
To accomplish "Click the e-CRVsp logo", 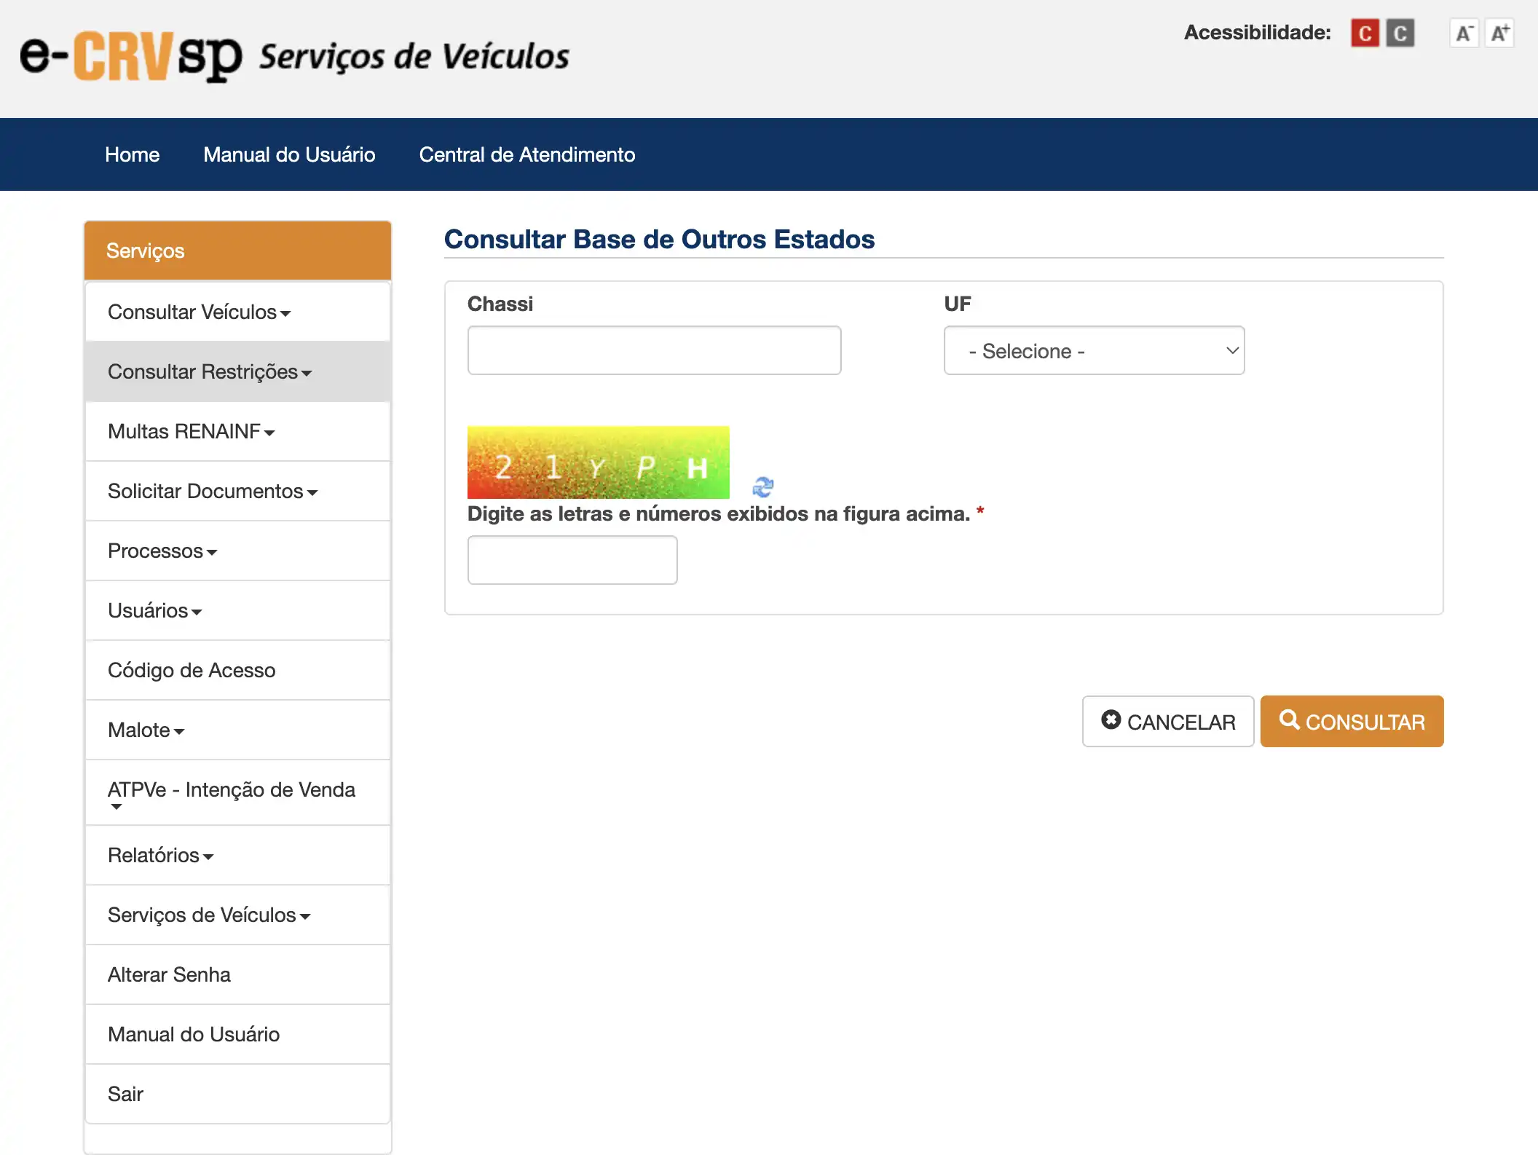I will (131, 57).
